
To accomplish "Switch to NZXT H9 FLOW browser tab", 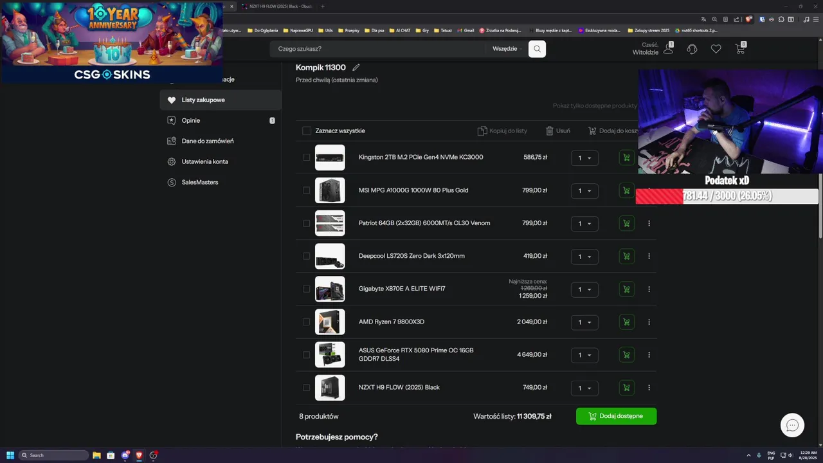I will (278, 6).
